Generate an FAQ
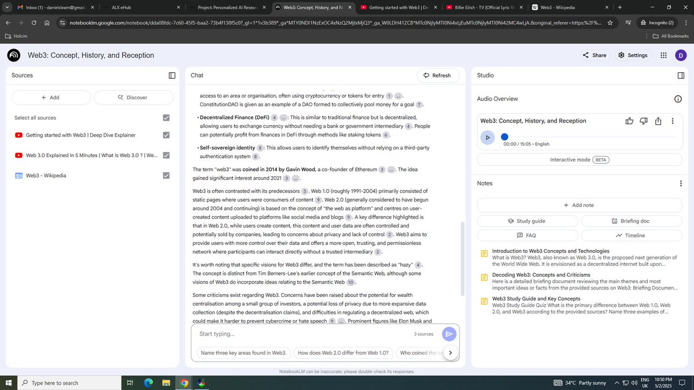 (x=527, y=235)
